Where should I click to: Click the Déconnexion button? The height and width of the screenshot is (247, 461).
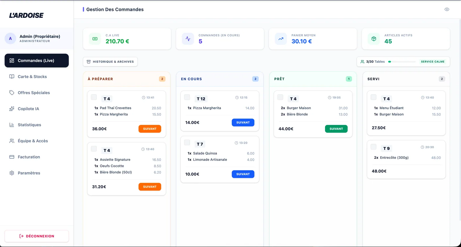(37, 236)
